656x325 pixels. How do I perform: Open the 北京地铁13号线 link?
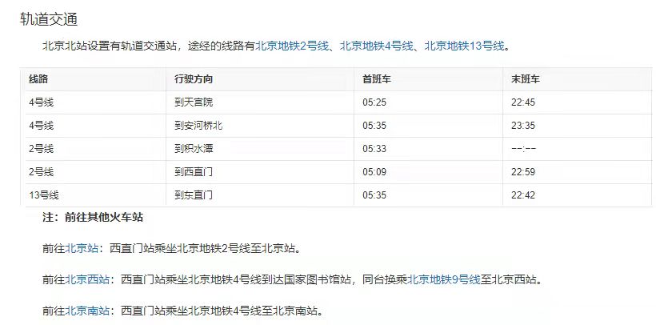[464, 46]
